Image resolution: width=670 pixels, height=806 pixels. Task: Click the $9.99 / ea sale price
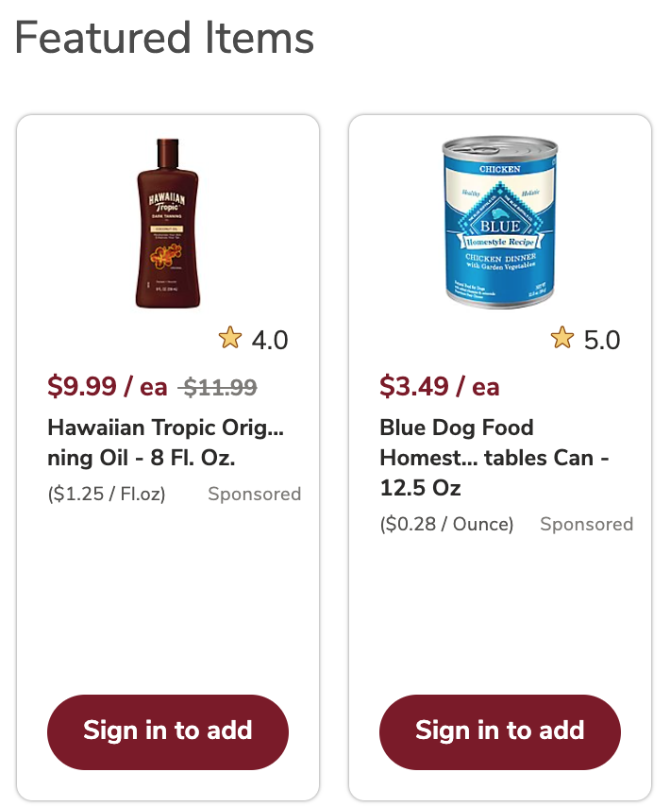[x=108, y=386]
